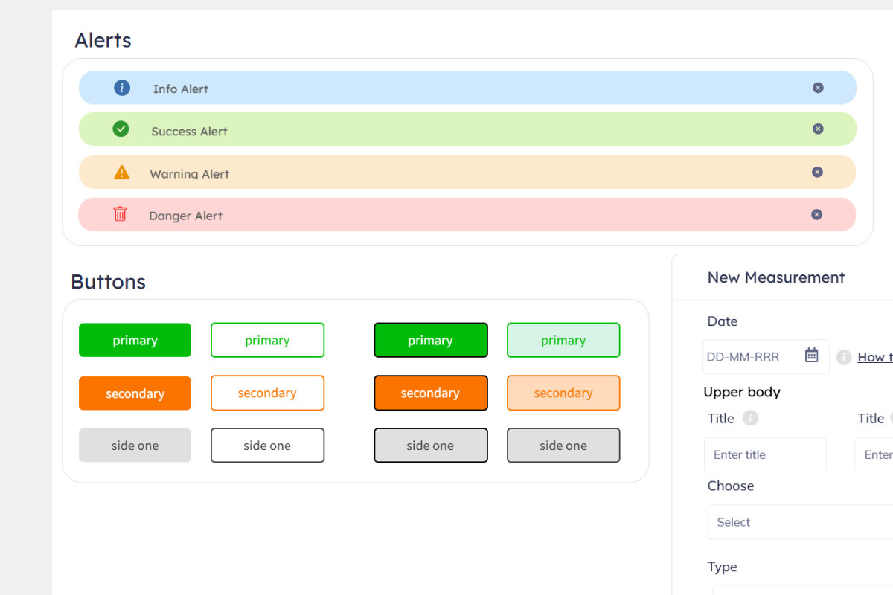Click the Danger Alert trash icon
Screen dimensions: 893x595
click(120, 214)
